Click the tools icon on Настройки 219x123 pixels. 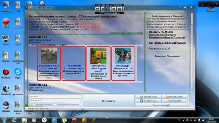pos(169,101)
